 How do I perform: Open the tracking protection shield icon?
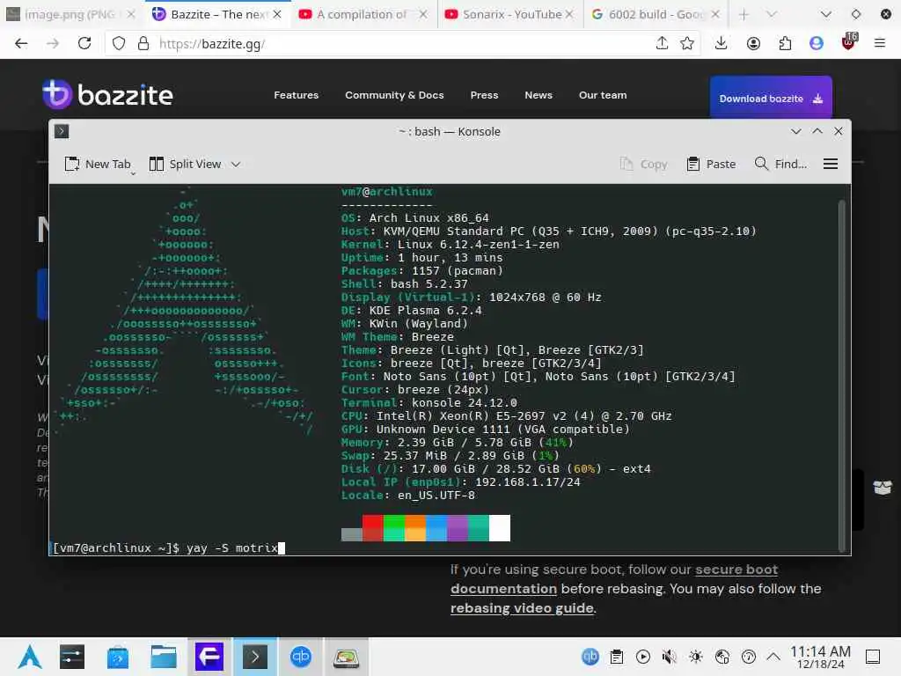tap(119, 44)
